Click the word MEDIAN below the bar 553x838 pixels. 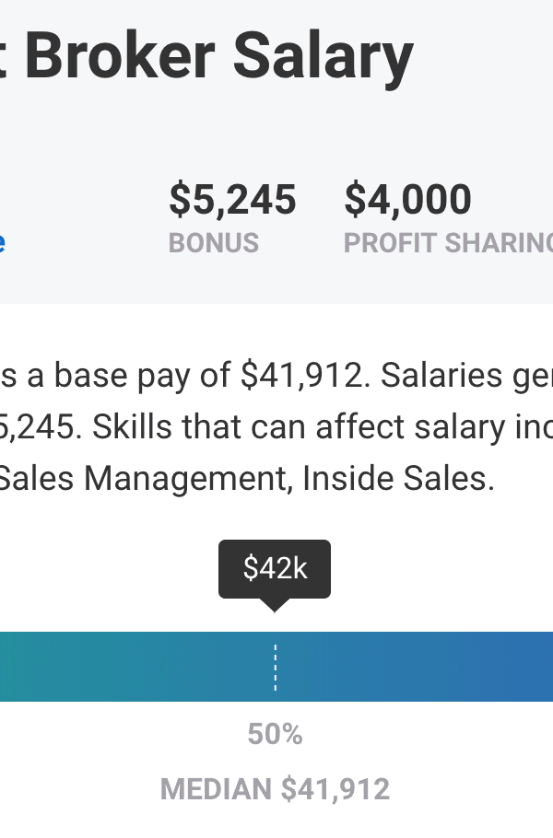coord(216,789)
